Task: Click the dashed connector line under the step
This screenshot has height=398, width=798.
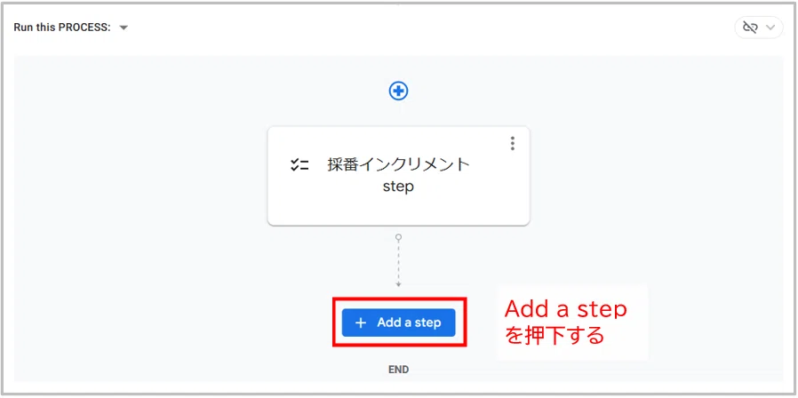Action: pyautogui.click(x=398, y=260)
